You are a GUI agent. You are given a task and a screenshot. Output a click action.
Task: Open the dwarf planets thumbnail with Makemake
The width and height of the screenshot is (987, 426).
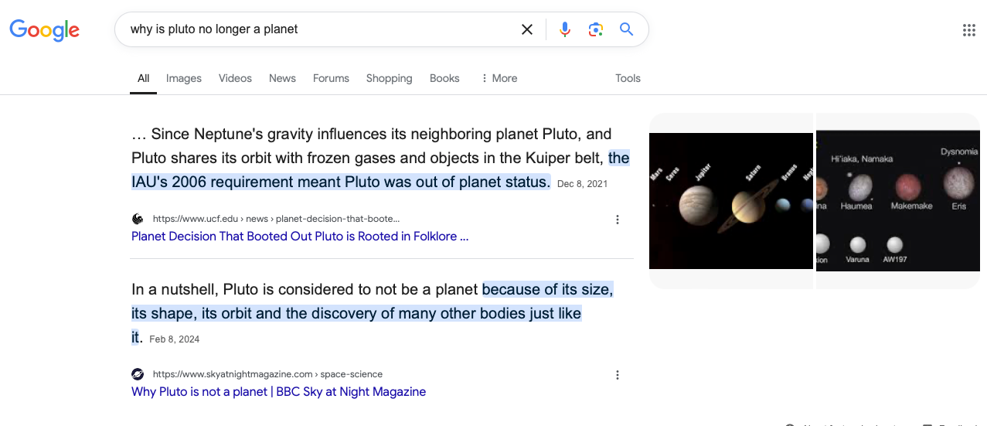pyautogui.click(x=897, y=201)
